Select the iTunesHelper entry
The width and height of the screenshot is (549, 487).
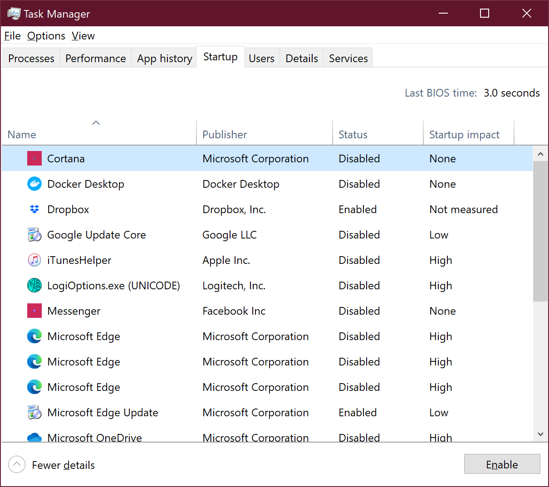coord(79,260)
